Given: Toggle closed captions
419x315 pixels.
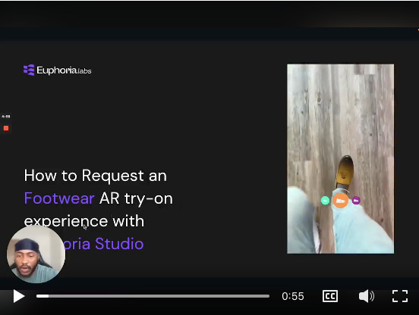Looking at the screenshot, I should click(x=330, y=296).
